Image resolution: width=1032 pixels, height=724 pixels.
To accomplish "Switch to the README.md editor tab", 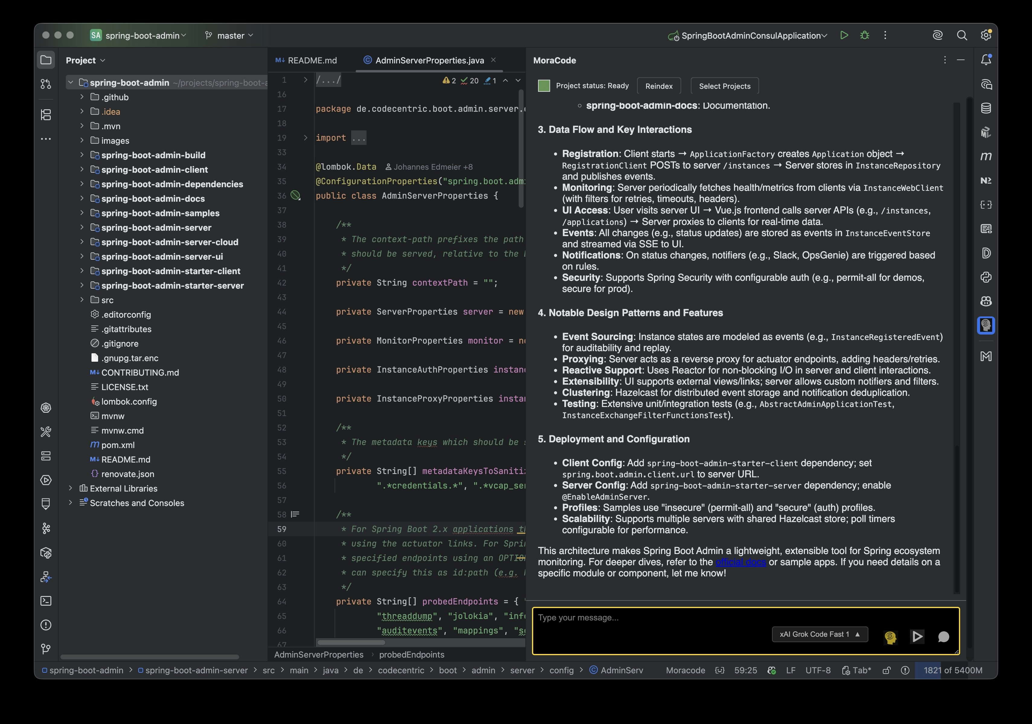I will tap(312, 60).
